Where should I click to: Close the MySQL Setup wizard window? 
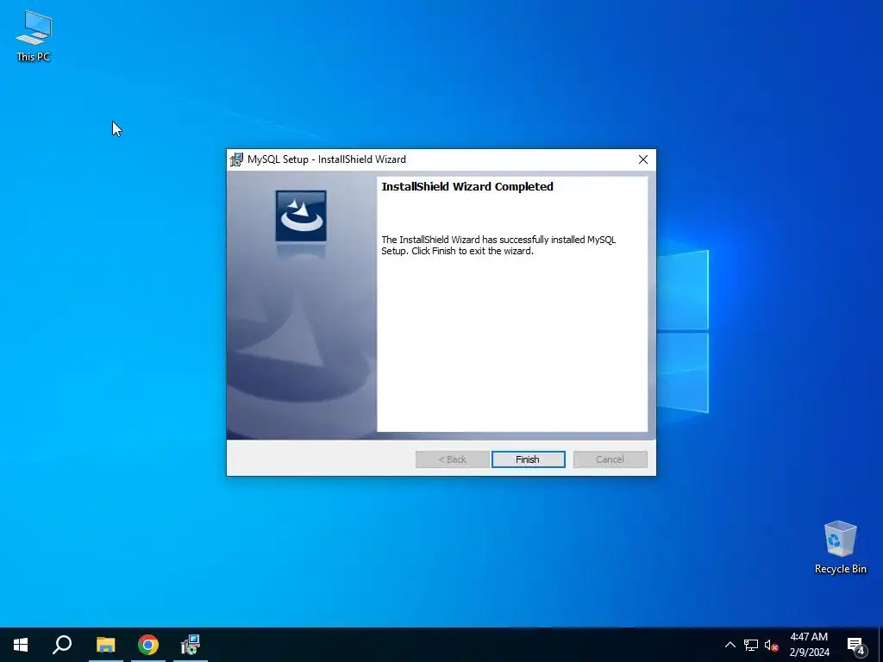643,159
